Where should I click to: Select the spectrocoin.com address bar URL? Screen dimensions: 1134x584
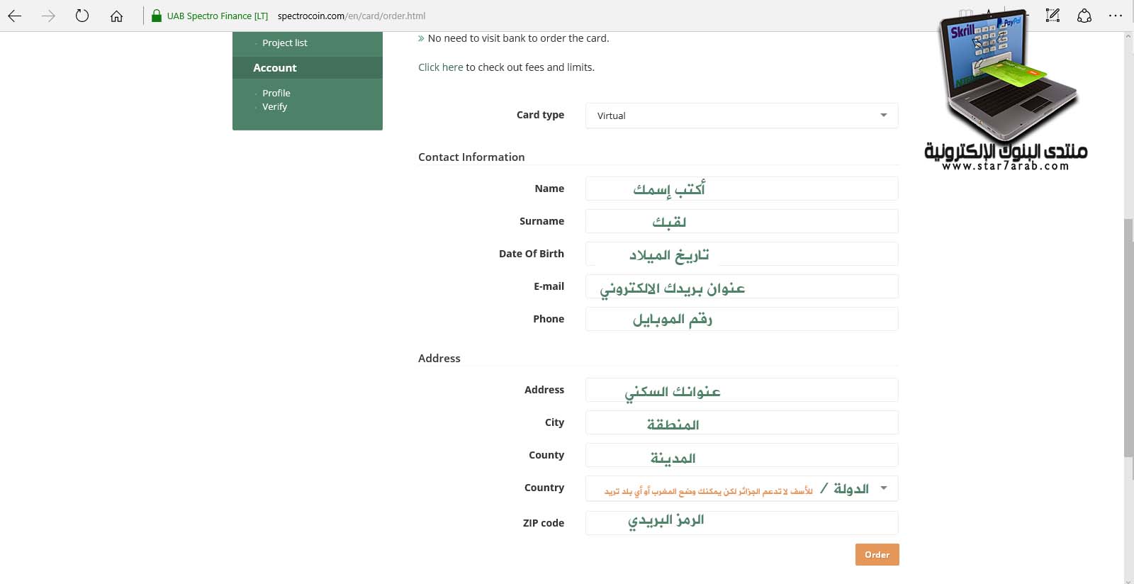click(352, 16)
